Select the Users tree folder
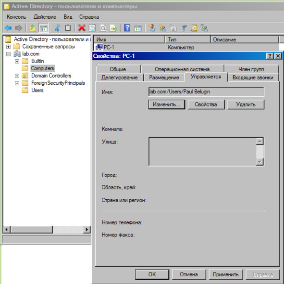The width and height of the screenshot is (284, 284). coord(37,90)
